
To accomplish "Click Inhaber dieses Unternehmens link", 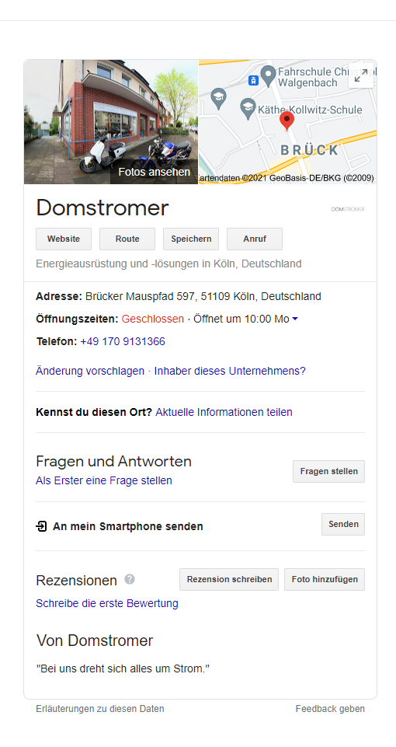I will [230, 371].
